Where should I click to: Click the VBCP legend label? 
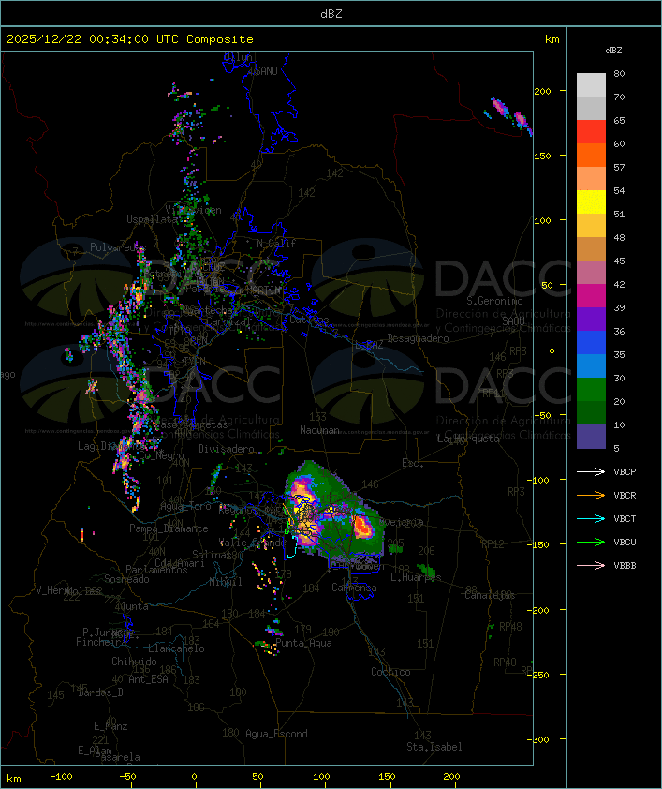pos(625,471)
